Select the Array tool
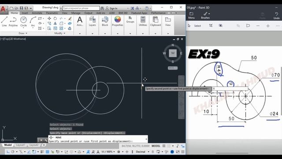 [61, 28]
